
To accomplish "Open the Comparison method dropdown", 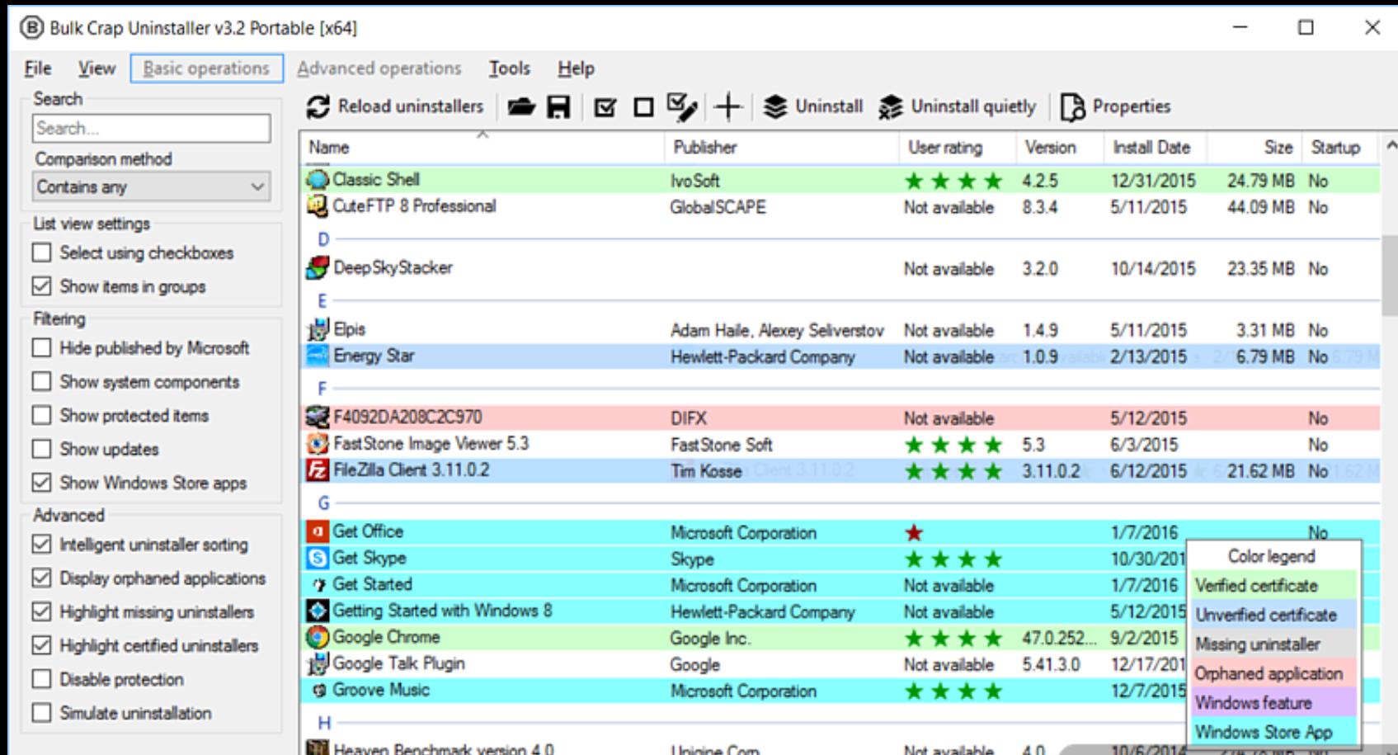I will (x=152, y=186).
